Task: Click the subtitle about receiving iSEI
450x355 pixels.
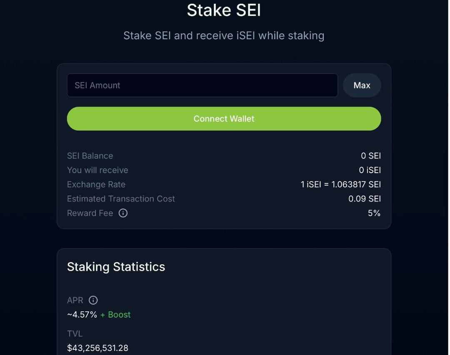Action: click(224, 35)
